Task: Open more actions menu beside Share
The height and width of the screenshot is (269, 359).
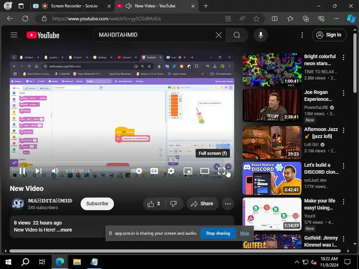Action: click(228, 204)
